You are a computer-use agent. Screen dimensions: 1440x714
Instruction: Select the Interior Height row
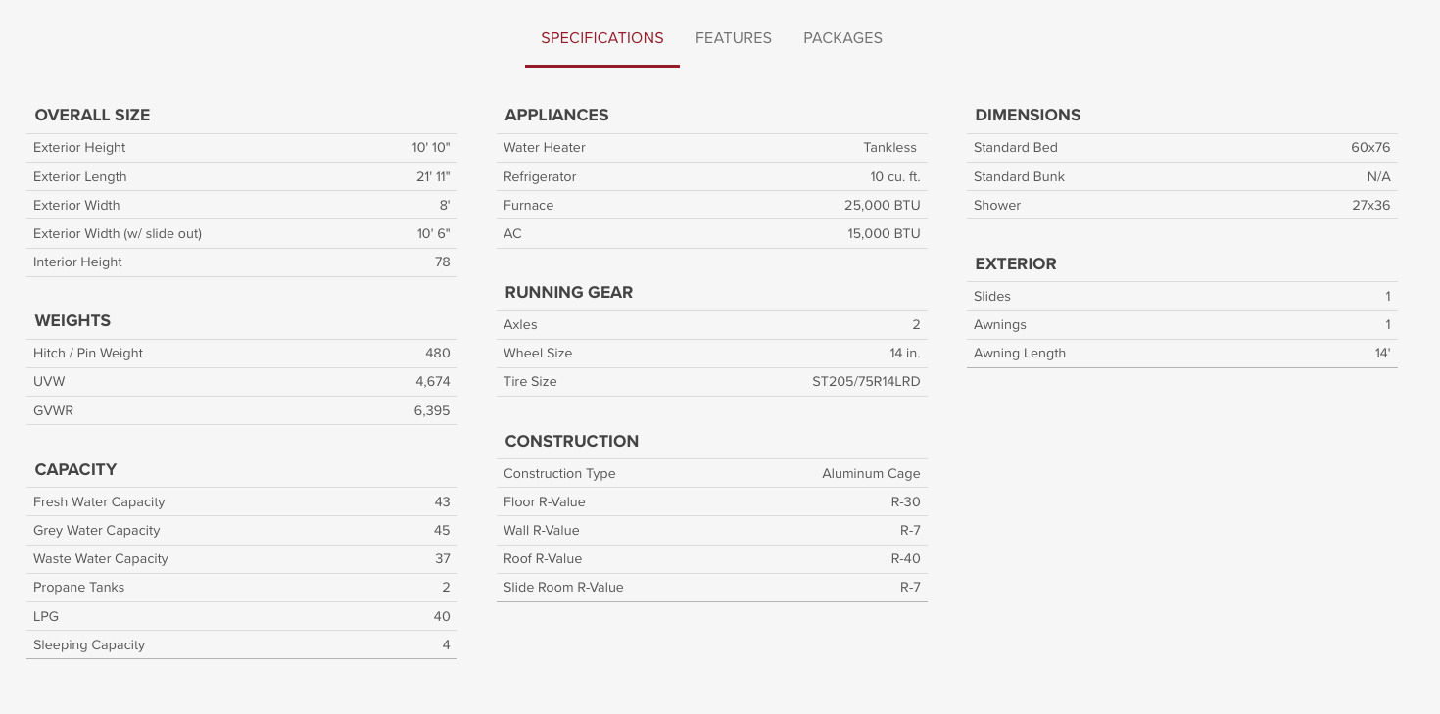[x=242, y=262]
